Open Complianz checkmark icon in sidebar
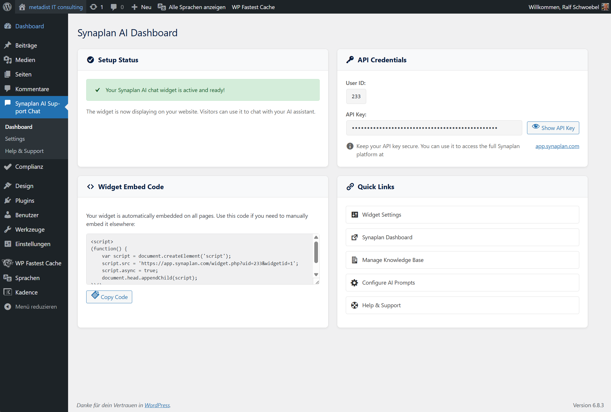The width and height of the screenshot is (611, 412). click(8, 166)
